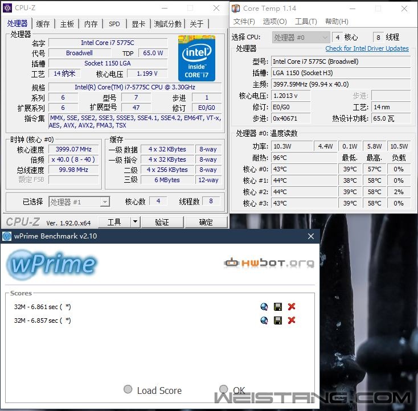The image size is (418, 411).
Task: Switch to the 关于 tab in CPU-Z
Action: tap(196, 24)
